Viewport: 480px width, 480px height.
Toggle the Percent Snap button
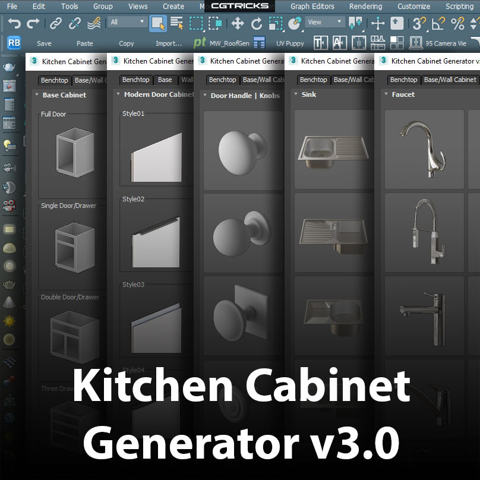coord(457,23)
